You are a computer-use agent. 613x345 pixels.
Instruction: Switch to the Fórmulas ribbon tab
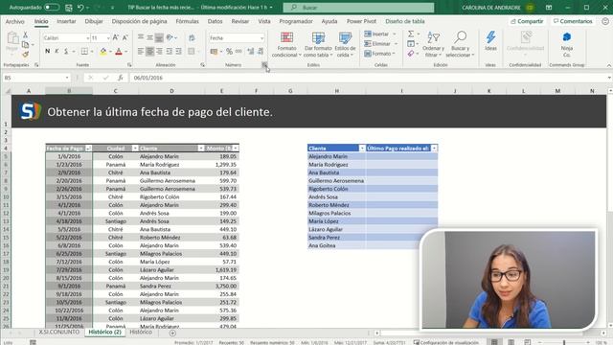click(188, 21)
